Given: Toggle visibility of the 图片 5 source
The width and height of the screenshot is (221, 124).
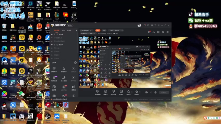Looking at the screenshot, I should [x=52, y=52].
